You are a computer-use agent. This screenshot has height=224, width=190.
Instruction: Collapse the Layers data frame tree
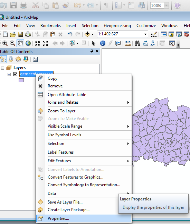2,68
